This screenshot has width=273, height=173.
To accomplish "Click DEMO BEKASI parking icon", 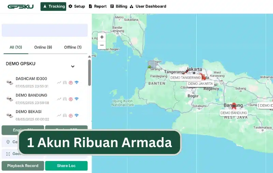I will [71, 116].
